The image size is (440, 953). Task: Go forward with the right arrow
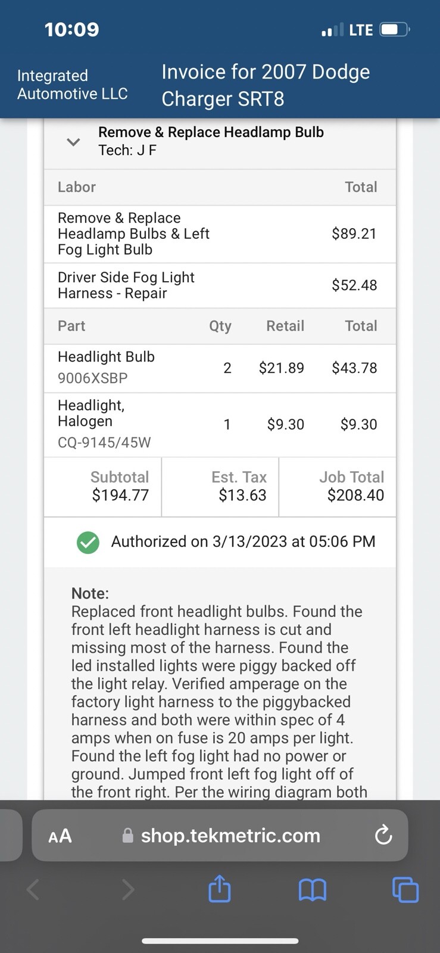pyautogui.click(x=127, y=890)
